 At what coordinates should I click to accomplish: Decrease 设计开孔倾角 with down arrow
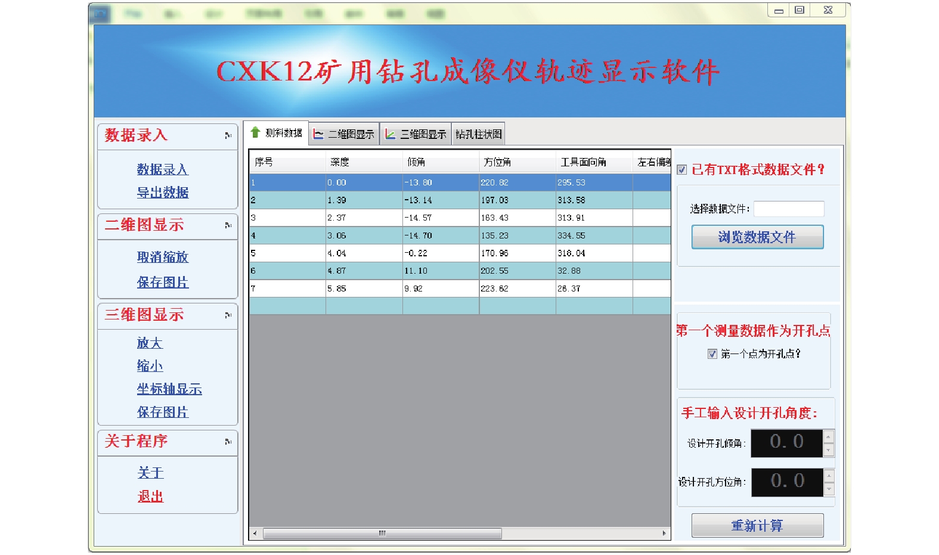[x=829, y=450]
